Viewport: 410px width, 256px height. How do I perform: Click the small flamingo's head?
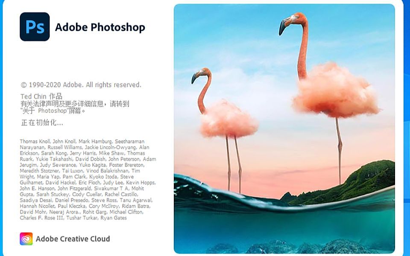pos(200,75)
